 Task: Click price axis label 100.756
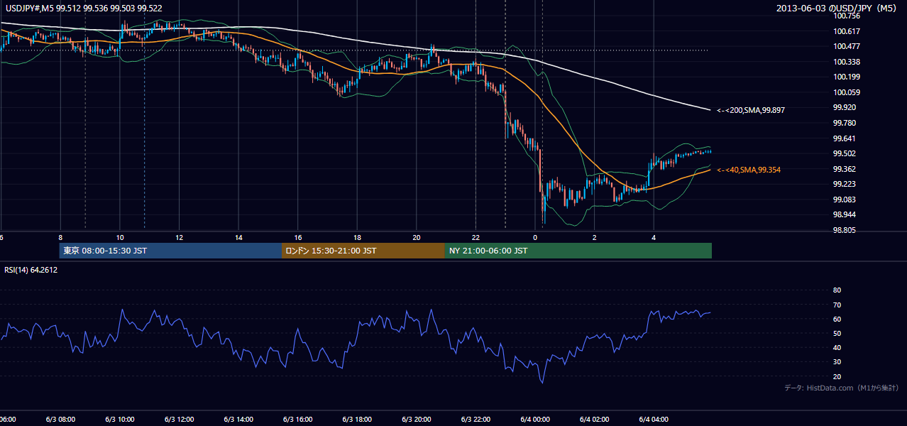tap(847, 16)
